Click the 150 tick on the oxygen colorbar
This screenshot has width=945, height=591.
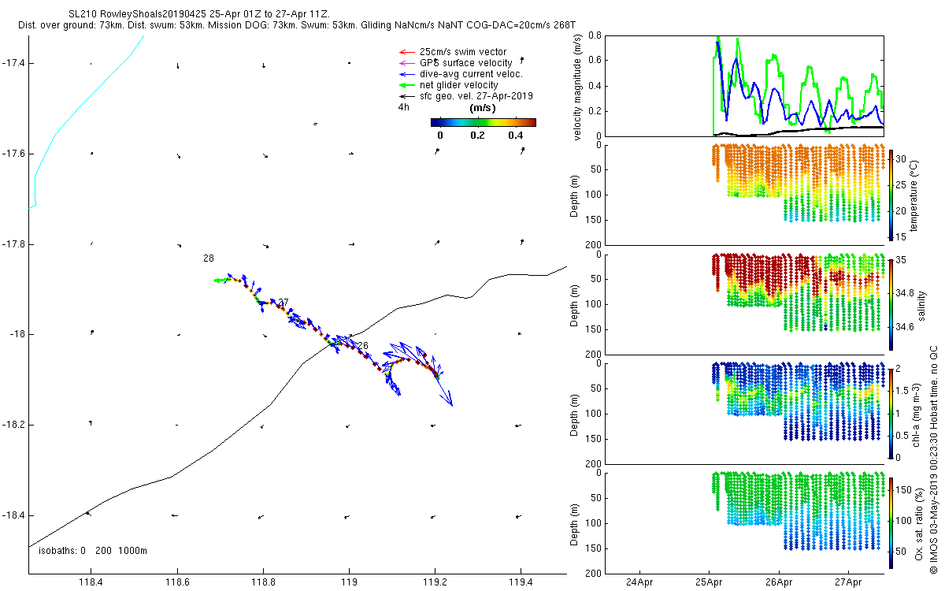pyautogui.click(x=905, y=489)
